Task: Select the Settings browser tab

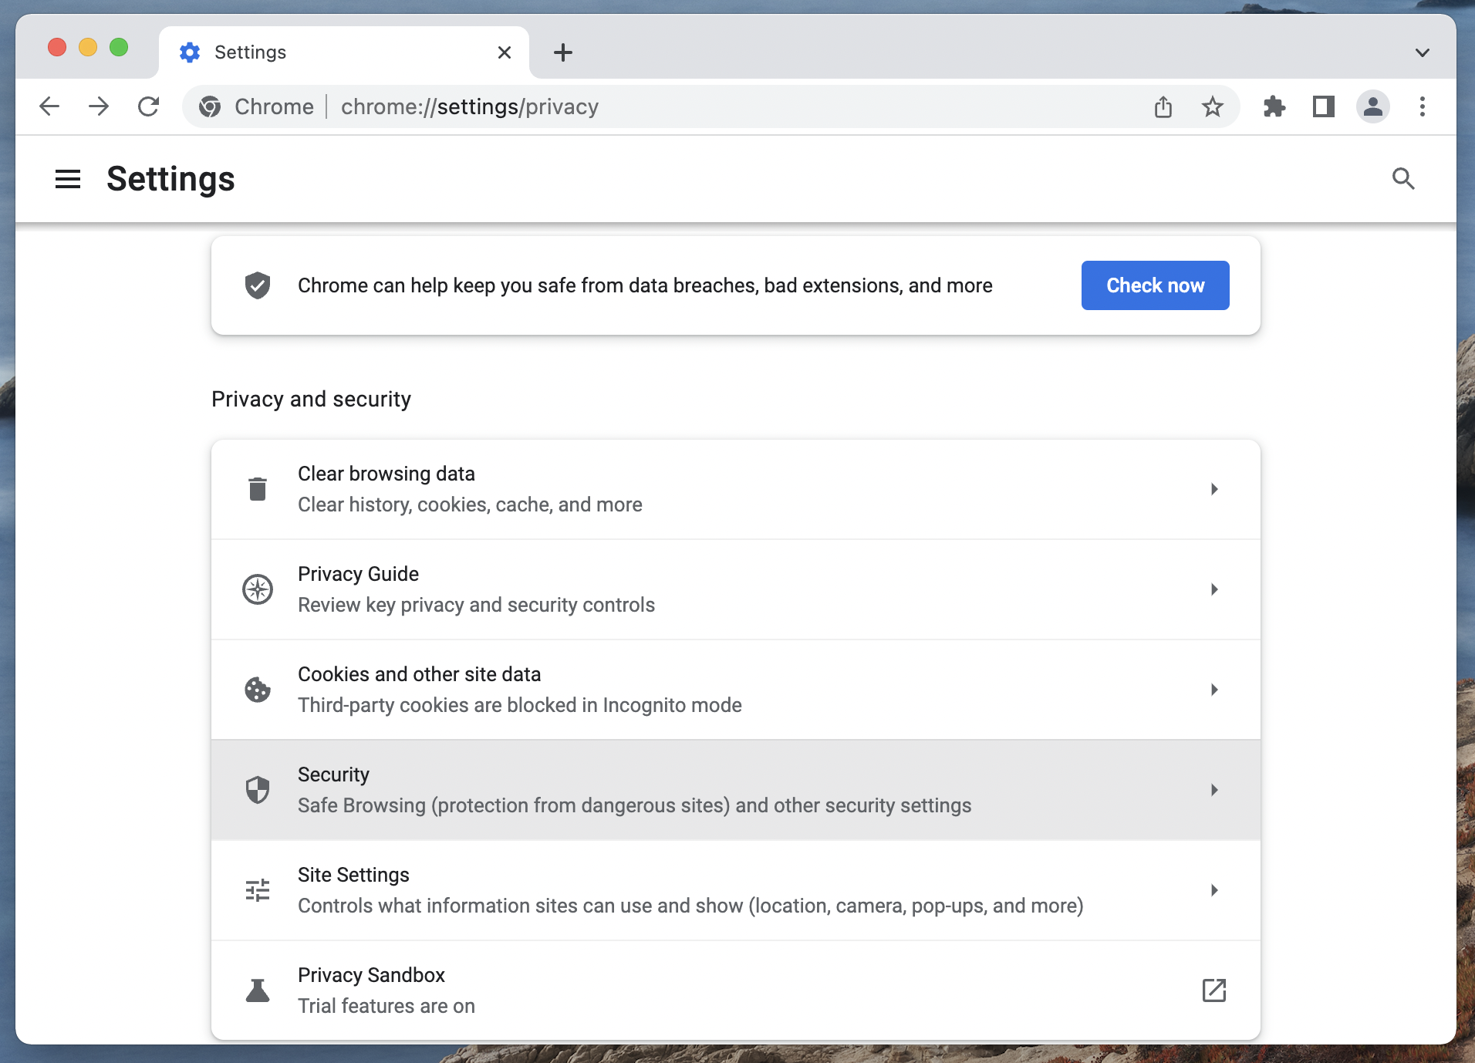Action: [x=344, y=52]
